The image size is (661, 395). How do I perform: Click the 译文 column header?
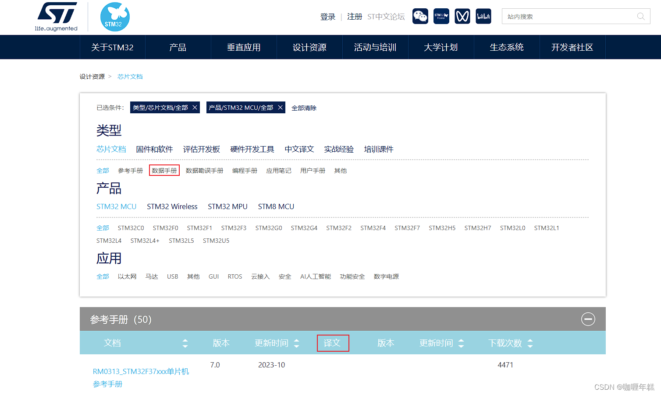333,343
